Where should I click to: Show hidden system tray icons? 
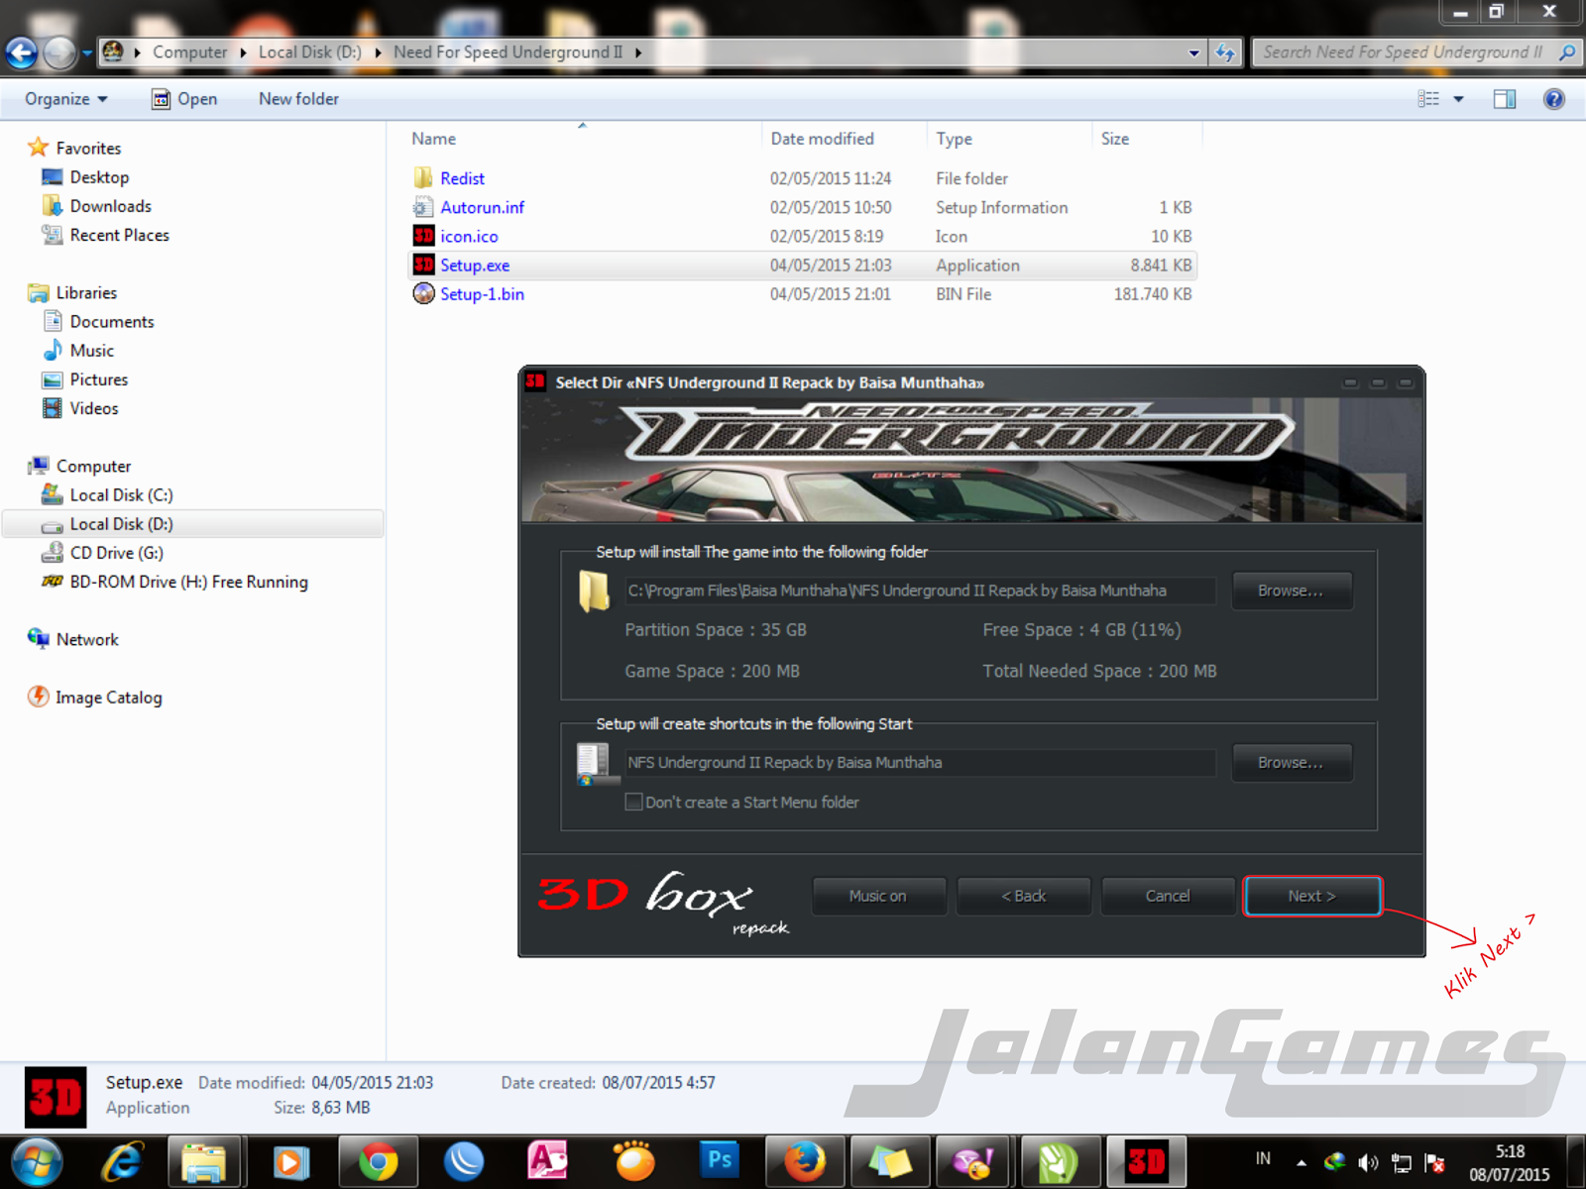1301,1162
